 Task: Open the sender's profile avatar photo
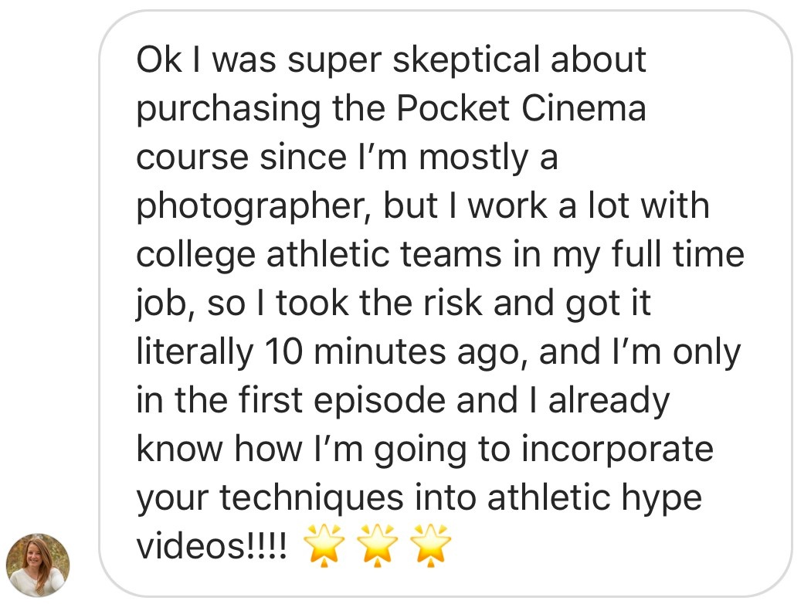[38, 565]
